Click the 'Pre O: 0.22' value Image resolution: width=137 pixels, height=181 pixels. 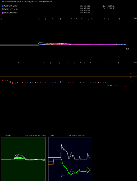coord(85,6)
